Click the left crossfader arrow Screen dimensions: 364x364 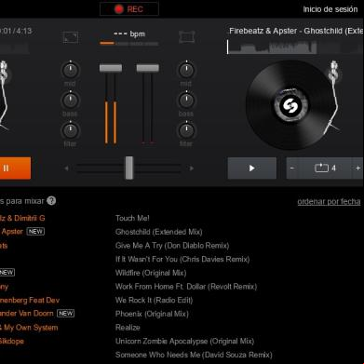[x=66, y=169]
